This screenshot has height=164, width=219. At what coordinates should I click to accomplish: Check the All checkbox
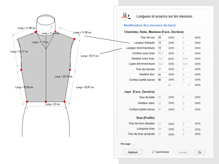tap(174, 85)
